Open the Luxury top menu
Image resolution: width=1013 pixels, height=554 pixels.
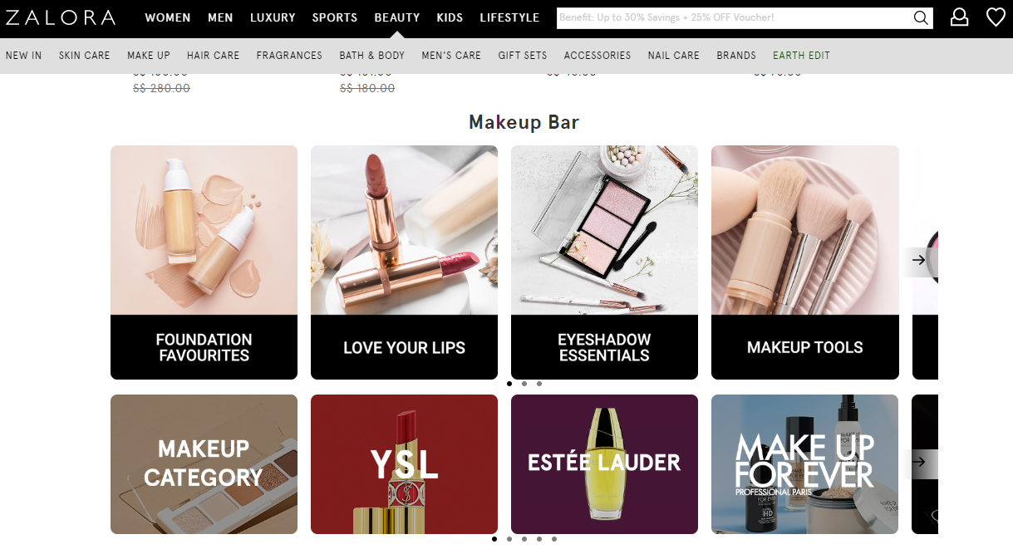point(273,17)
